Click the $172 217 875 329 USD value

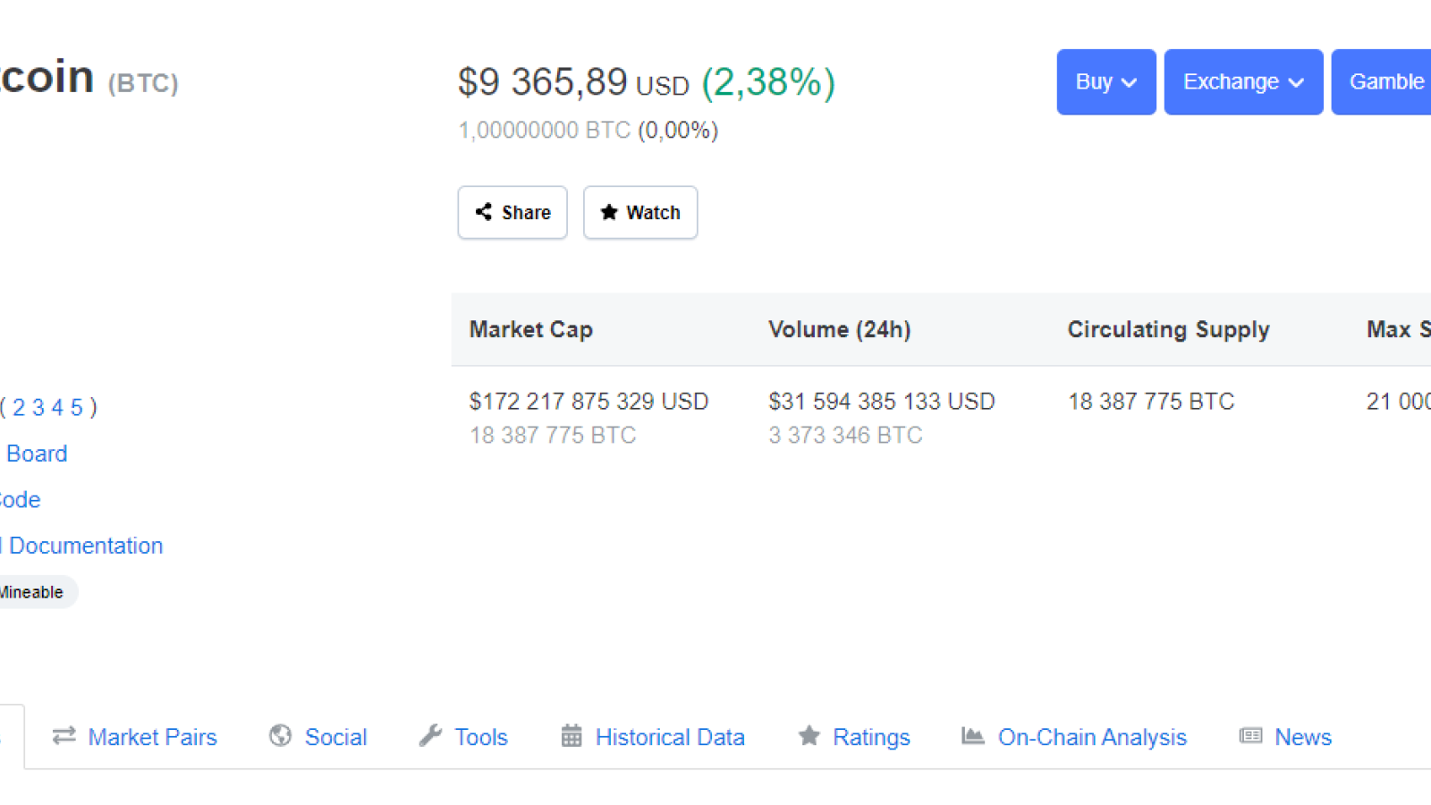point(589,402)
